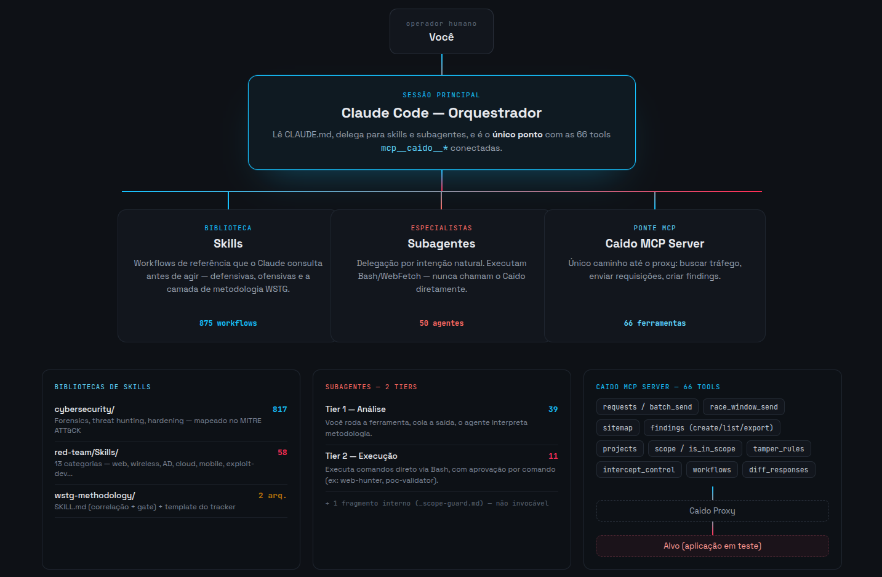Image resolution: width=882 pixels, height=577 pixels.
Task: Click the 'findings (create/list/export)' chip
Action: [712, 428]
